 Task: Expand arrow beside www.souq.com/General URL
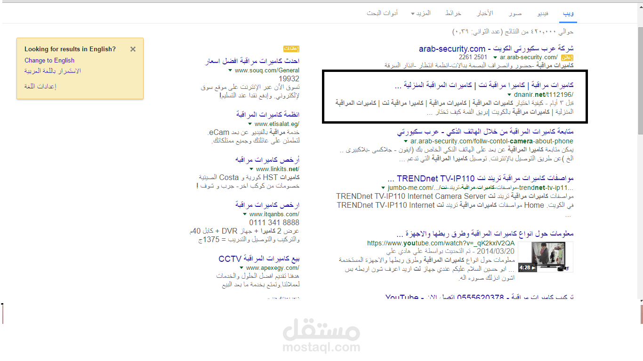point(230,71)
